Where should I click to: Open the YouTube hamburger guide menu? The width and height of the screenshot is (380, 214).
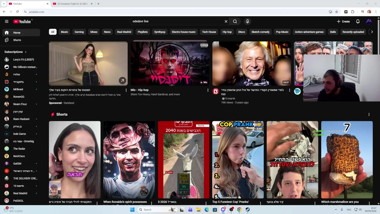point(7,21)
